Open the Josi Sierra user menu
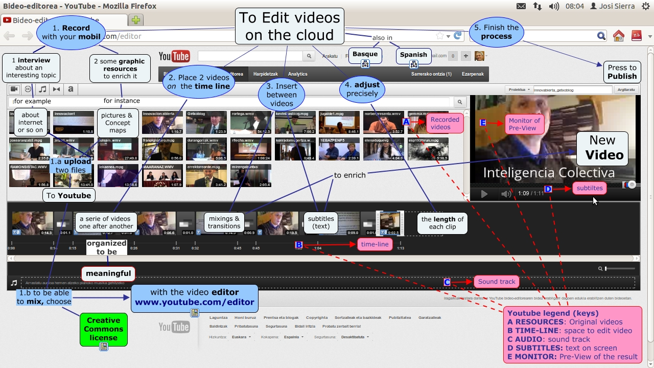Screen dimensions: 654x368 tap(613, 6)
